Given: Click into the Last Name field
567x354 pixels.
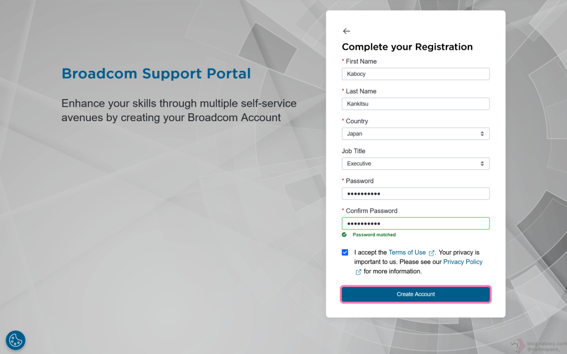Looking at the screenshot, I should click(415, 104).
